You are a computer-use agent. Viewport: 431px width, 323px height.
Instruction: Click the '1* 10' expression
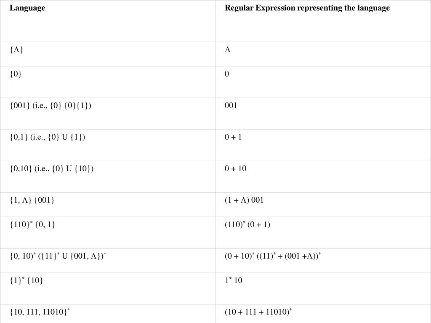(x=233, y=280)
